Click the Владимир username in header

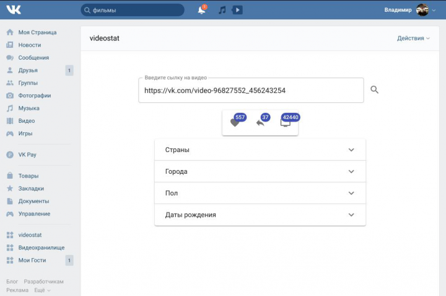(x=398, y=10)
